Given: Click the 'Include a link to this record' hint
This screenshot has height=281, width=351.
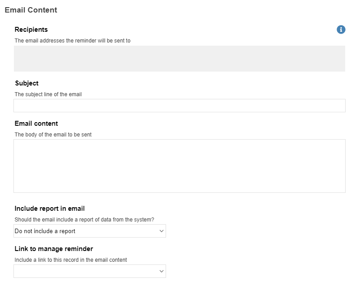Looking at the screenshot, I should [x=71, y=260].
